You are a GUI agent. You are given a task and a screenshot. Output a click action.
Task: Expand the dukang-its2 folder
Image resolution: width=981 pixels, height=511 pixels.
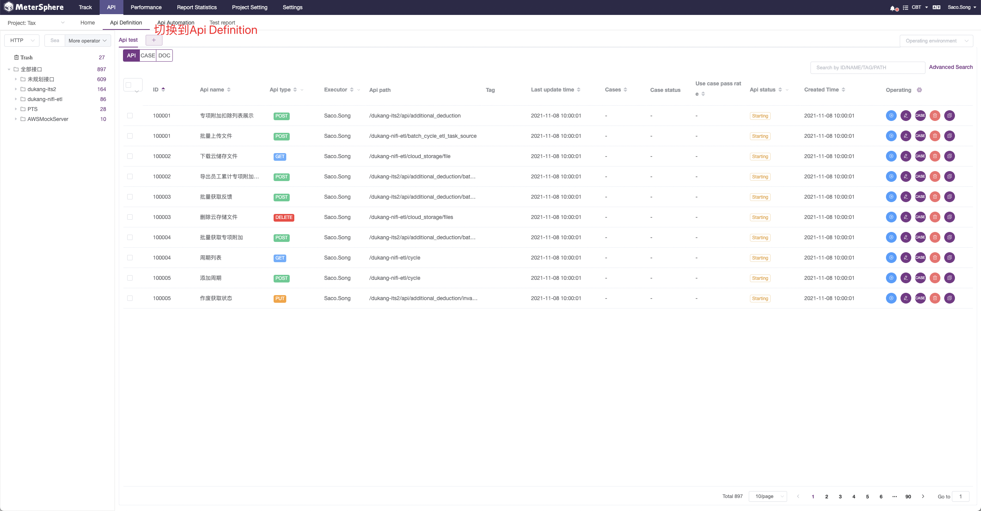pyautogui.click(x=15, y=89)
